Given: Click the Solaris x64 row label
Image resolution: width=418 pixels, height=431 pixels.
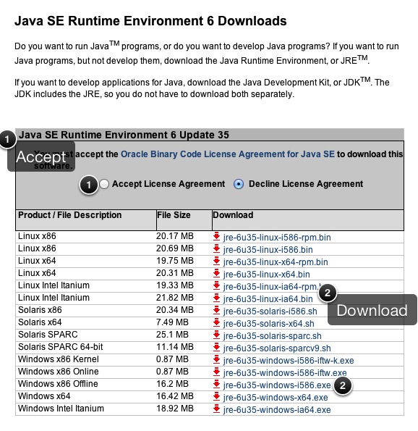Looking at the screenshot, I should [x=40, y=322].
